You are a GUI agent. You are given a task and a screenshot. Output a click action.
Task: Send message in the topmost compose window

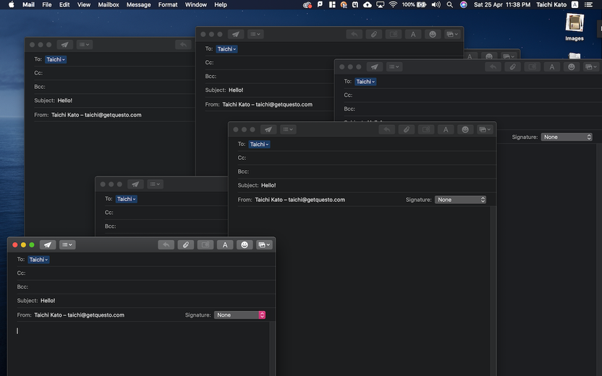[x=236, y=34]
